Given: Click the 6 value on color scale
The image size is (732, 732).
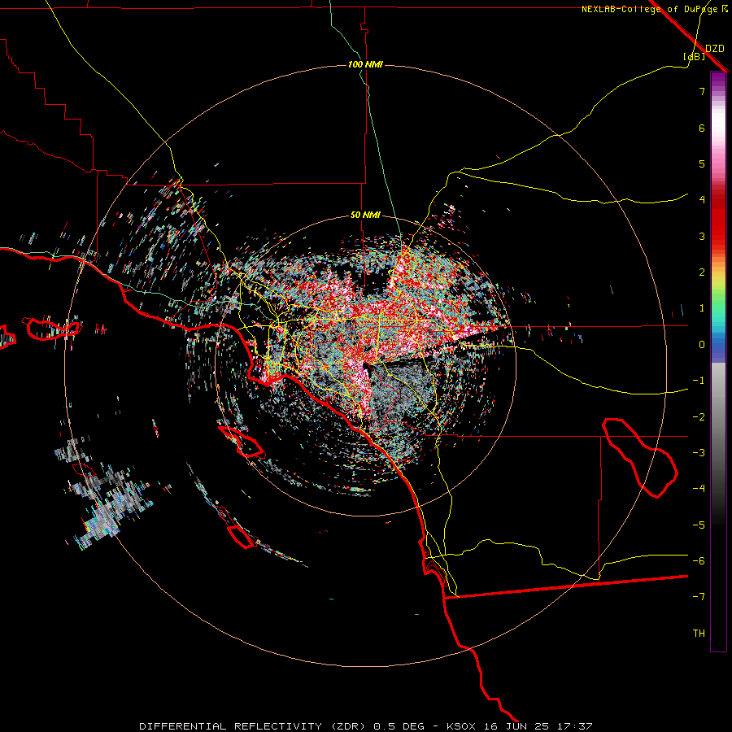Looking at the screenshot, I should click(x=702, y=128).
